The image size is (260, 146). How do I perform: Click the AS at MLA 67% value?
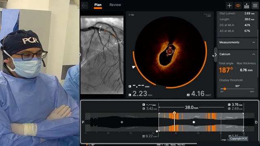click(x=247, y=31)
